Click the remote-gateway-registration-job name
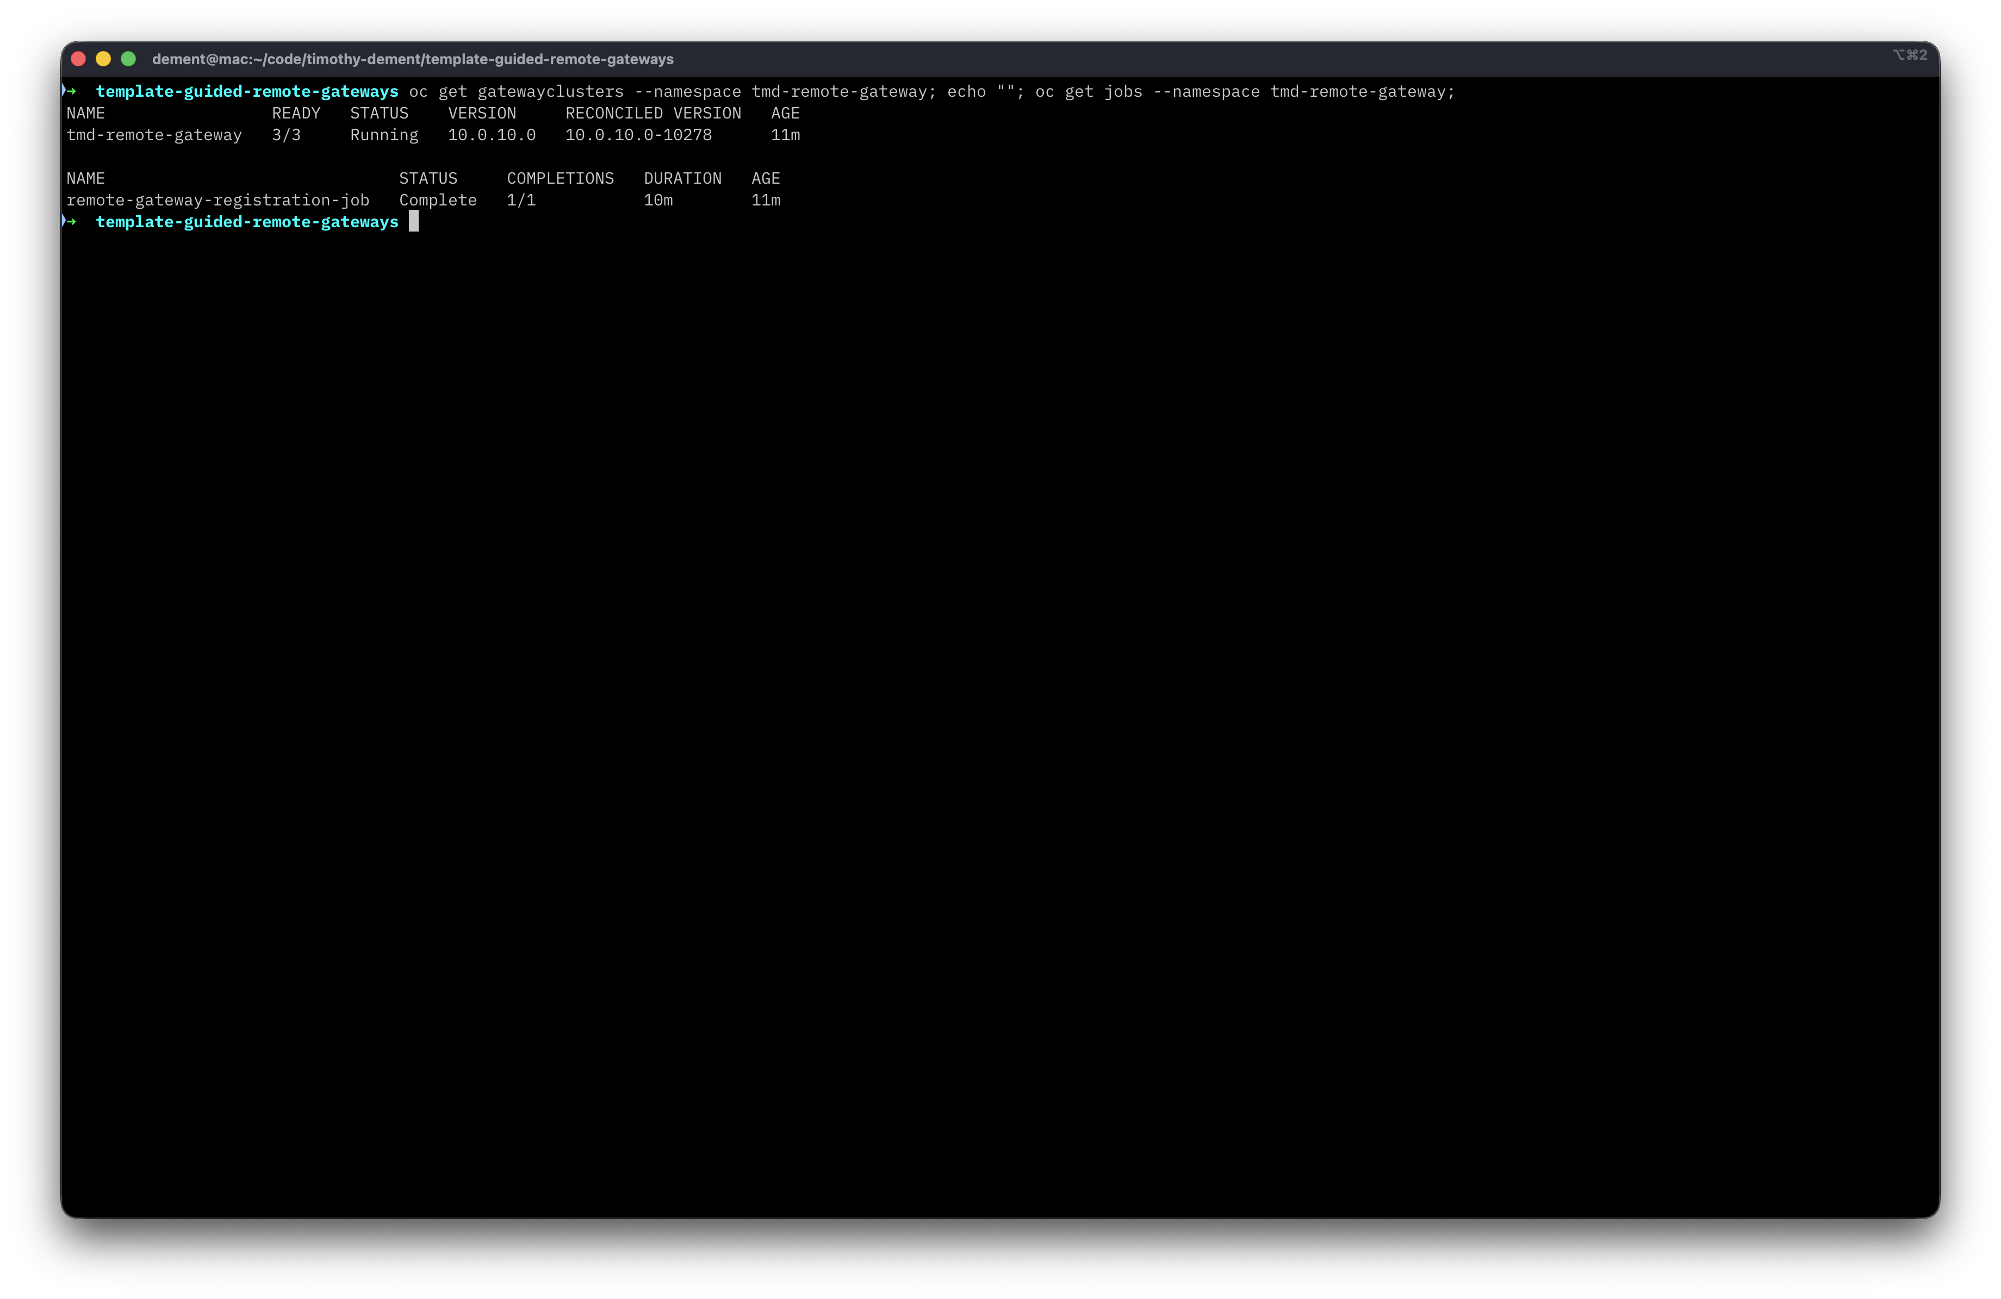Image resolution: width=2001 pixels, height=1299 pixels. [217, 200]
